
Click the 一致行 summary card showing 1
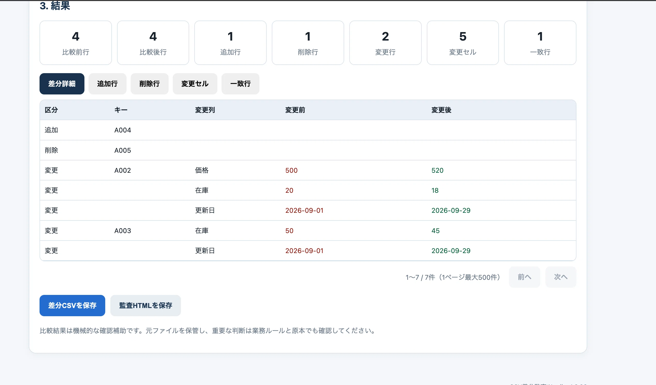pos(540,43)
